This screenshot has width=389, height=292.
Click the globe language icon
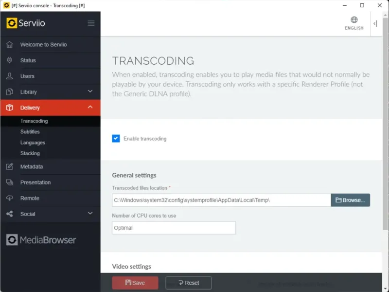[354, 19]
